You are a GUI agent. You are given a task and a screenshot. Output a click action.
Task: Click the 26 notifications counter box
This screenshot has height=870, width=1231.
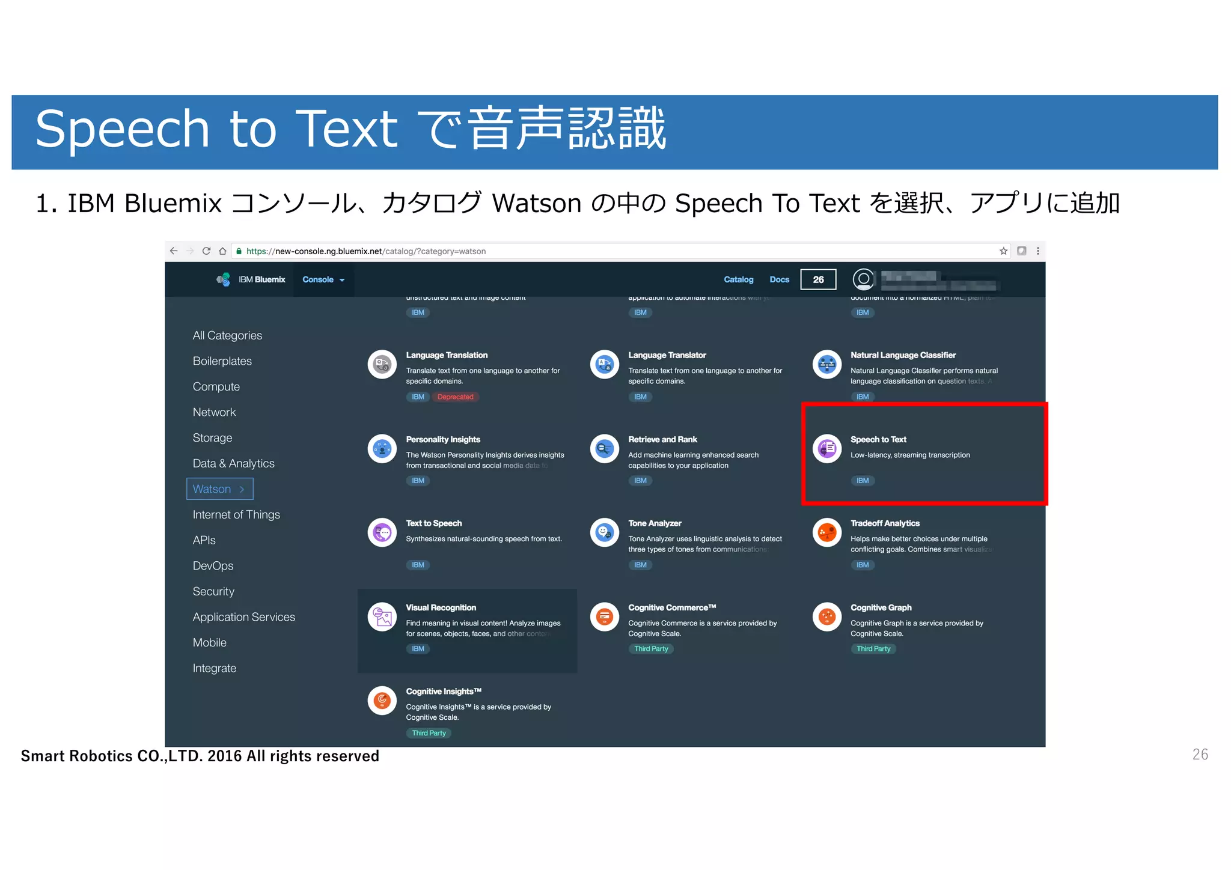pyautogui.click(x=818, y=279)
